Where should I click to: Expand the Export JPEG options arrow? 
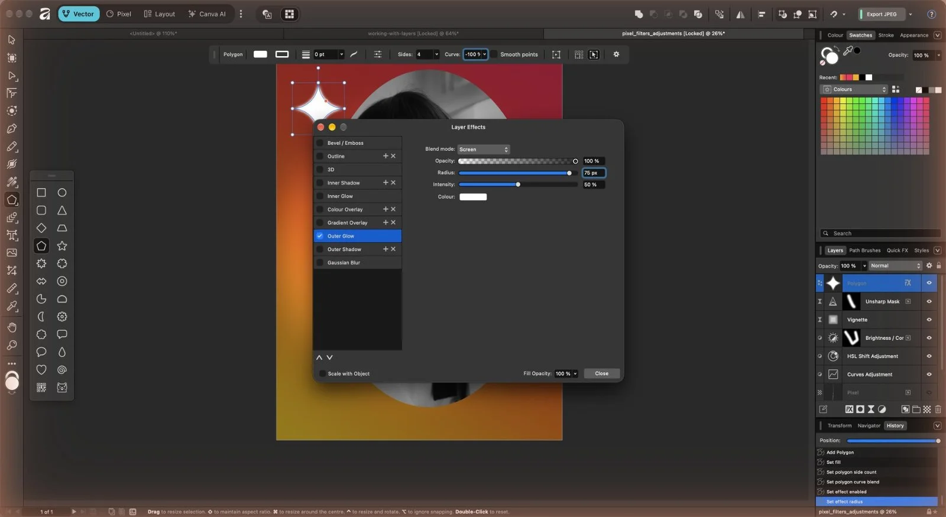(911, 14)
